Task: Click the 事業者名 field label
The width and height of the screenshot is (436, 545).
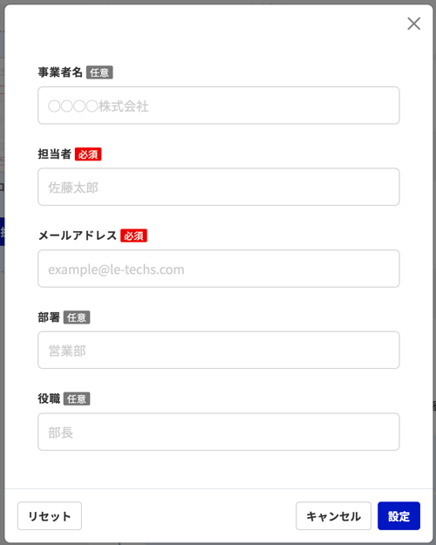Action: coord(60,72)
